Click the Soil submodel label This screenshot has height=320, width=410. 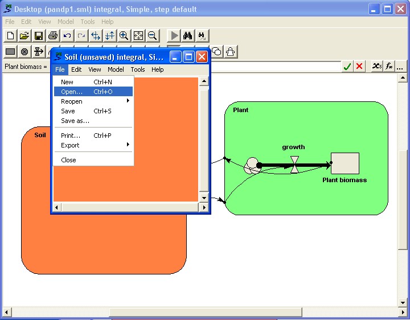pyautogui.click(x=40, y=135)
